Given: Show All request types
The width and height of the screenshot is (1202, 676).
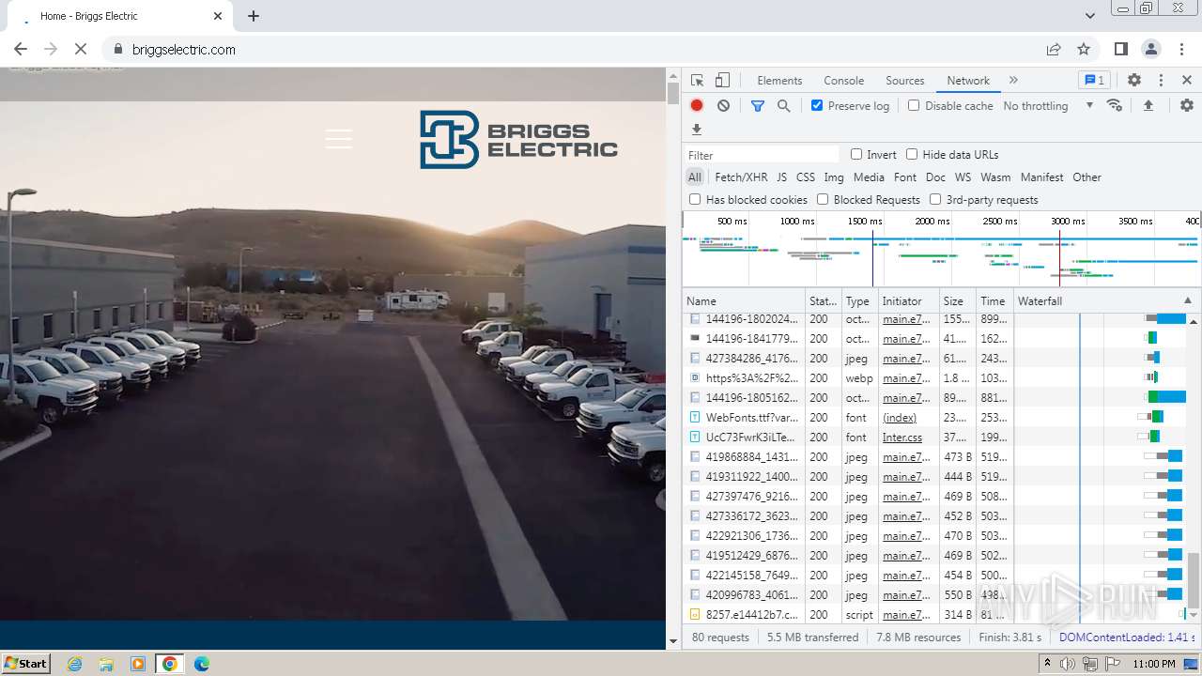Looking at the screenshot, I should pos(695,177).
